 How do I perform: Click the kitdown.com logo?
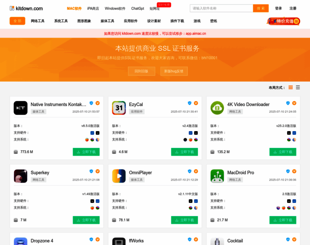click(x=26, y=8)
